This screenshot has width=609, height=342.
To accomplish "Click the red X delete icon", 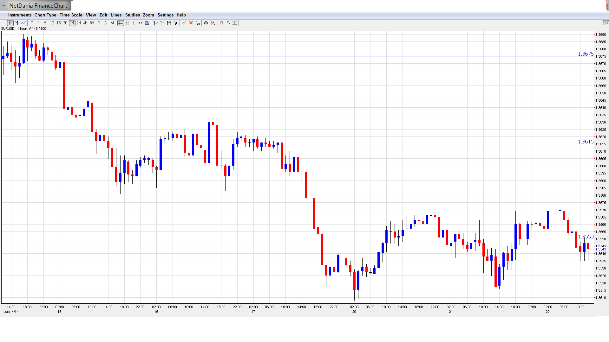I will [191, 23].
